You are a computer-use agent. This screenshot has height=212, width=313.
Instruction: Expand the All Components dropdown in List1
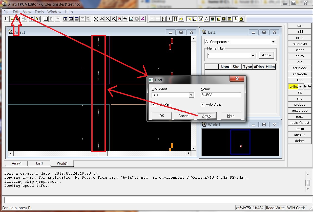(274, 41)
